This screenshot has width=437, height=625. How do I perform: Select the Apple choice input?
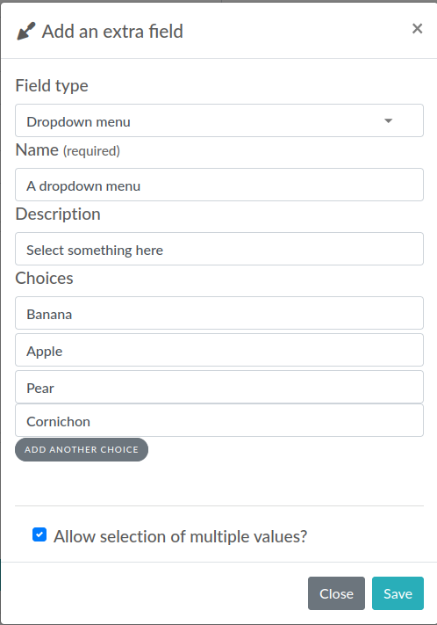[x=219, y=351]
